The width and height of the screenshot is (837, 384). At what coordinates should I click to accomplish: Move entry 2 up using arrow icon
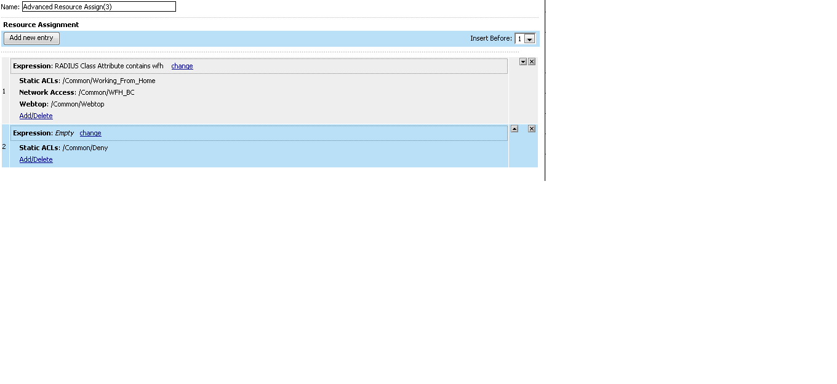click(x=515, y=129)
